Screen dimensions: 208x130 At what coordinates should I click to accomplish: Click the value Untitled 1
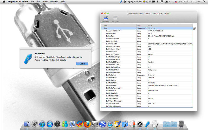click(x=151, y=83)
